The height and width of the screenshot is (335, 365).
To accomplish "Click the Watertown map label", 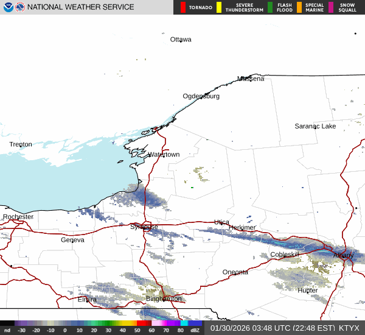I will (164, 155).
